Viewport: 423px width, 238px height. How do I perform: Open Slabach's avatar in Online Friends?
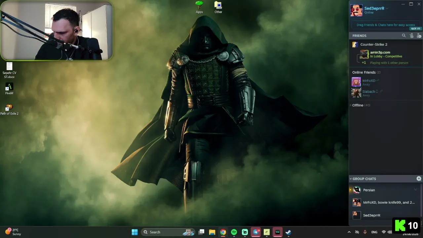356,93
